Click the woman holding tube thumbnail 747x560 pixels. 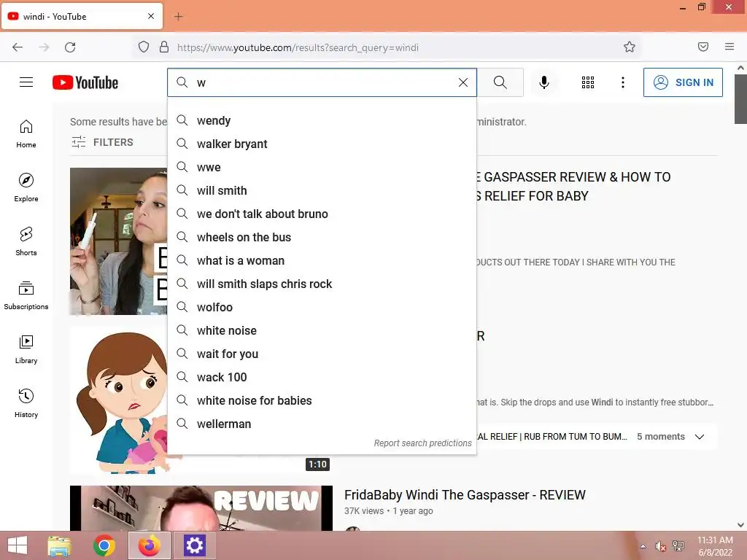click(x=119, y=241)
